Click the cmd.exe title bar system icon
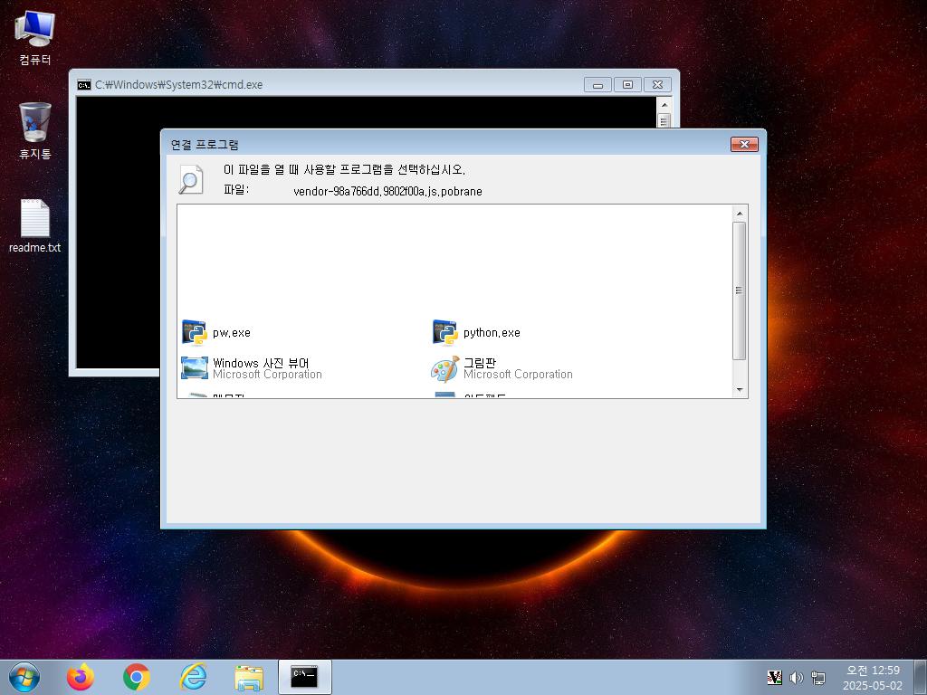This screenshot has height=695, width=927. coord(84,84)
